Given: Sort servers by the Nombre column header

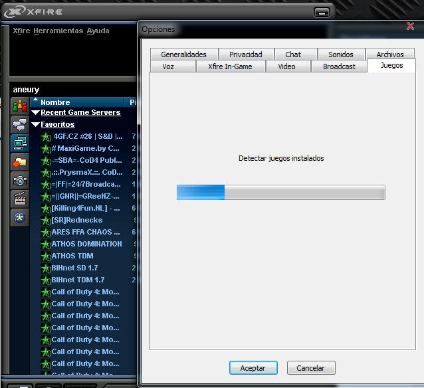Looking at the screenshot, I should [76, 102].
